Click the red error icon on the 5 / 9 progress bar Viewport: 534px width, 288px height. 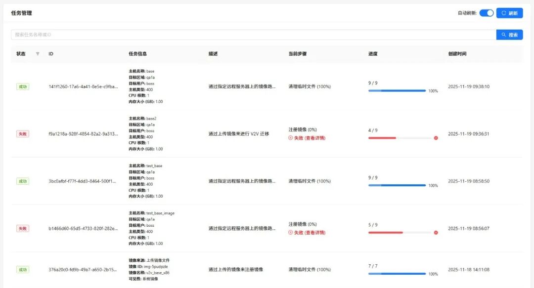(x=436, y=232)
